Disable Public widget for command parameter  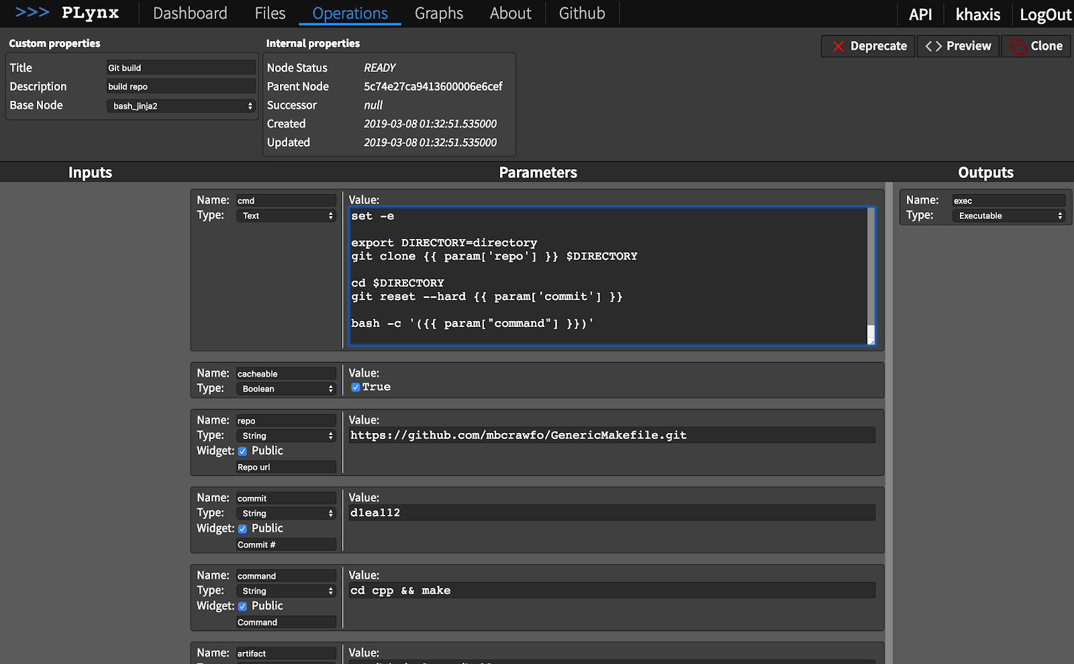(x=242, y=606)
